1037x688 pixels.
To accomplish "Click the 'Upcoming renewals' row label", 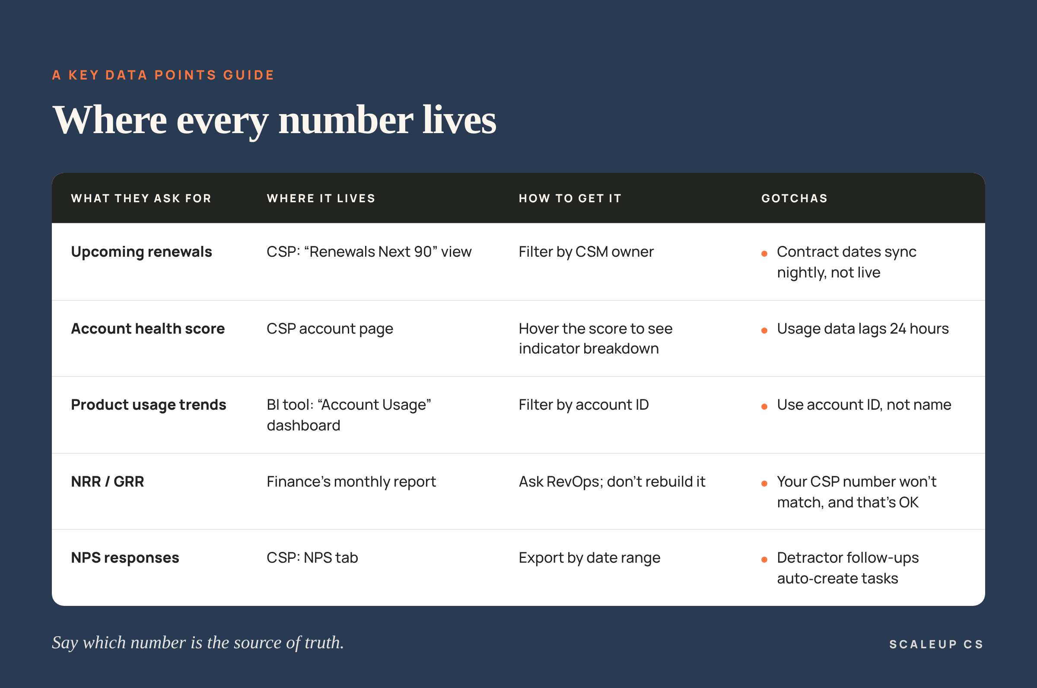I will 141,252.
